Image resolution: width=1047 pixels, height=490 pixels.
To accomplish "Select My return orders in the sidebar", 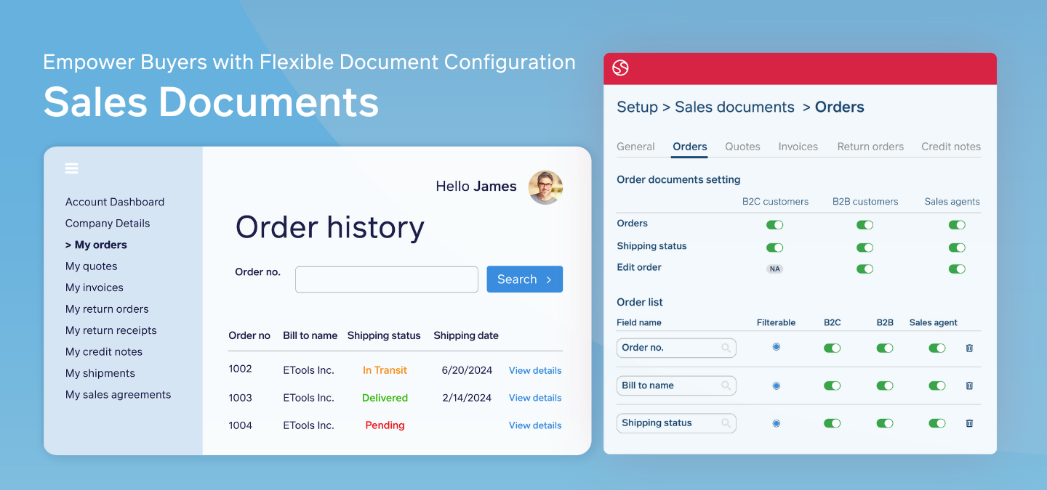I will pyautogui.click(x=107, y=309).
